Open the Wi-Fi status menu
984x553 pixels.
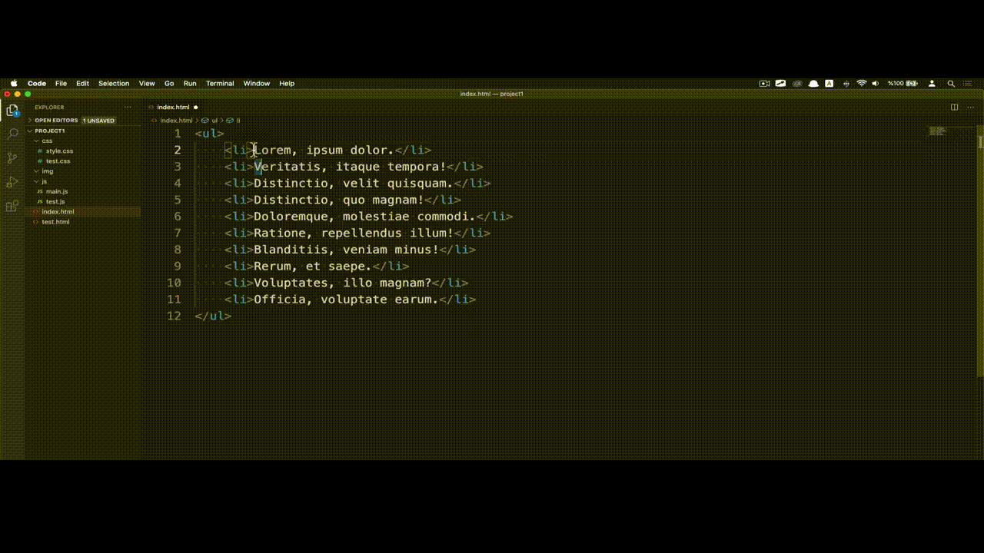861,83
